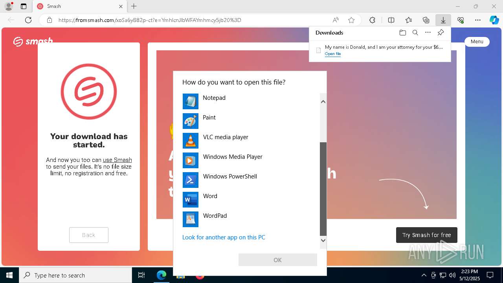Click the app list scrollbar thumb
This screenshot has width=503, height=283.
pyautogui.click(x=323, y=189)
